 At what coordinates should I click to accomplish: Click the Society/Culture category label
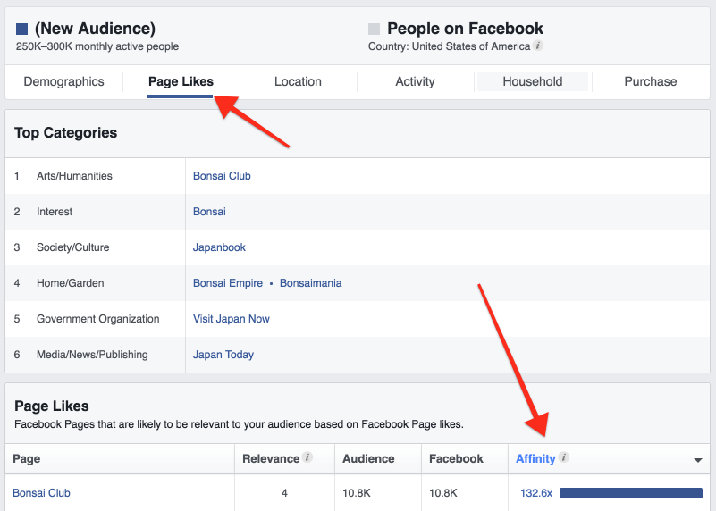point(73,247)
